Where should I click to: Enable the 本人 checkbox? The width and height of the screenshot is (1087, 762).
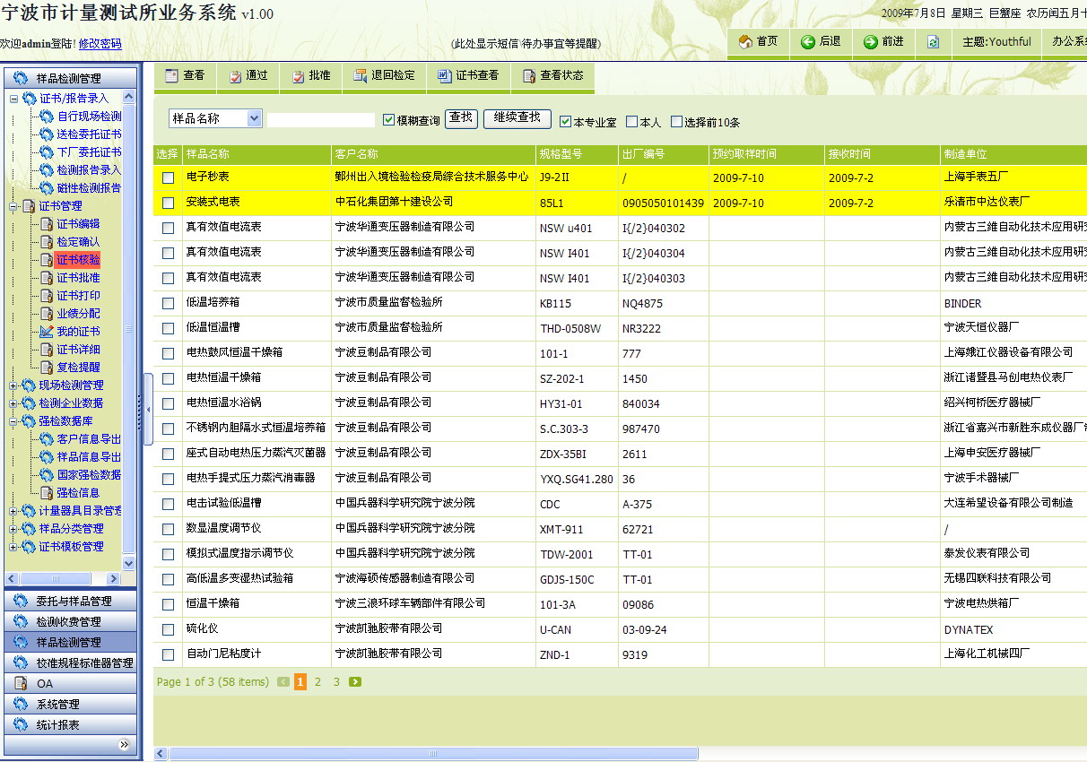(632, 122)
